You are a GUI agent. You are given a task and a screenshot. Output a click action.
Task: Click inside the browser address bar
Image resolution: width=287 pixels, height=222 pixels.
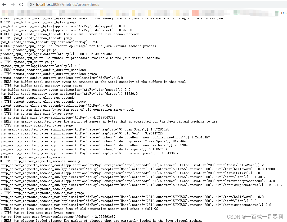(x=106, y=4)
